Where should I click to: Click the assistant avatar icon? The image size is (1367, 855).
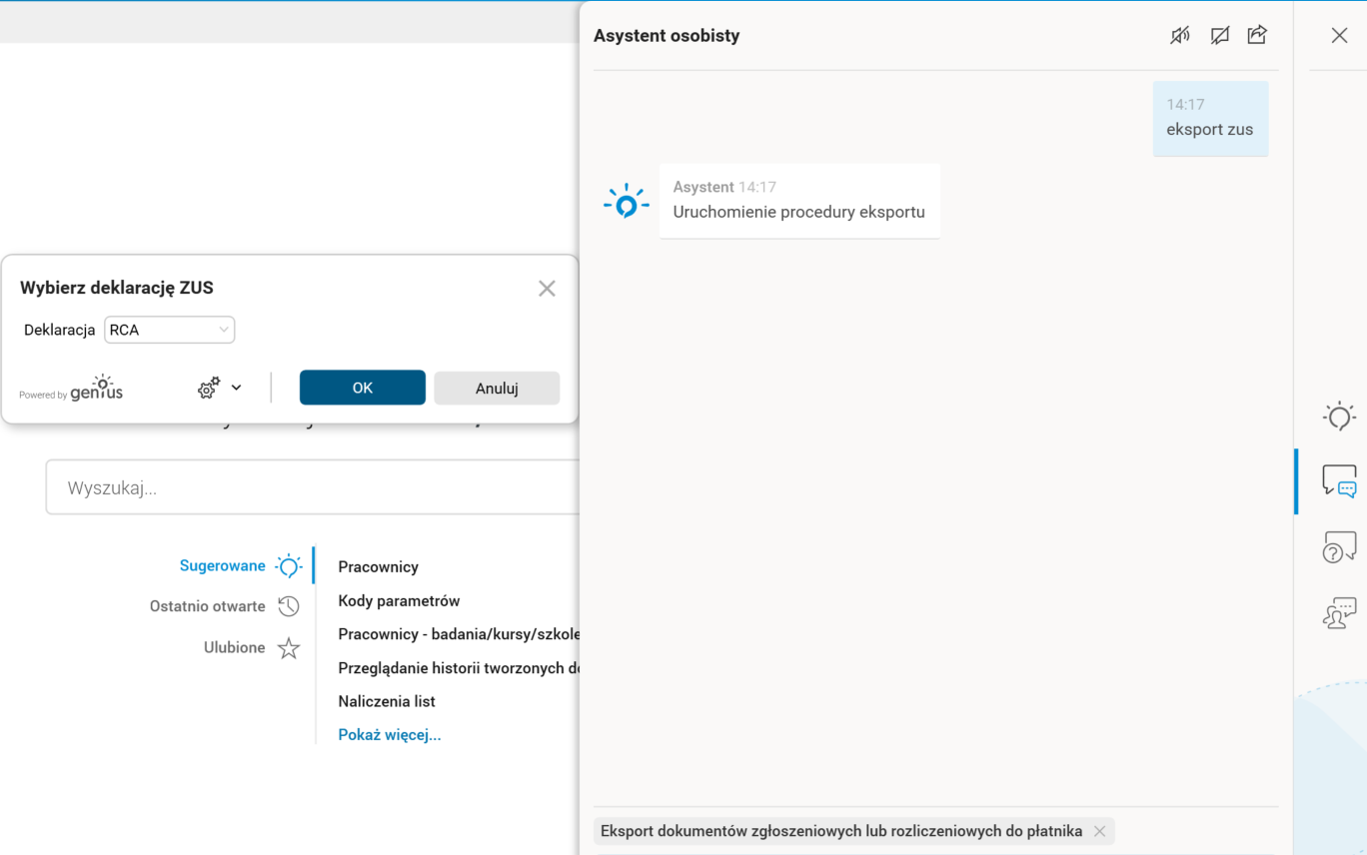point(627,202)
